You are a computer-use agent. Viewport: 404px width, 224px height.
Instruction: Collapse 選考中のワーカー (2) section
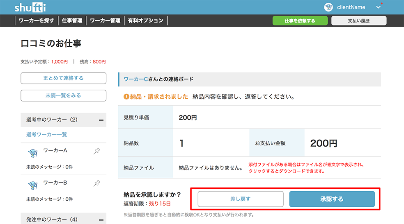pyautogui.click(x=101, y=120)
